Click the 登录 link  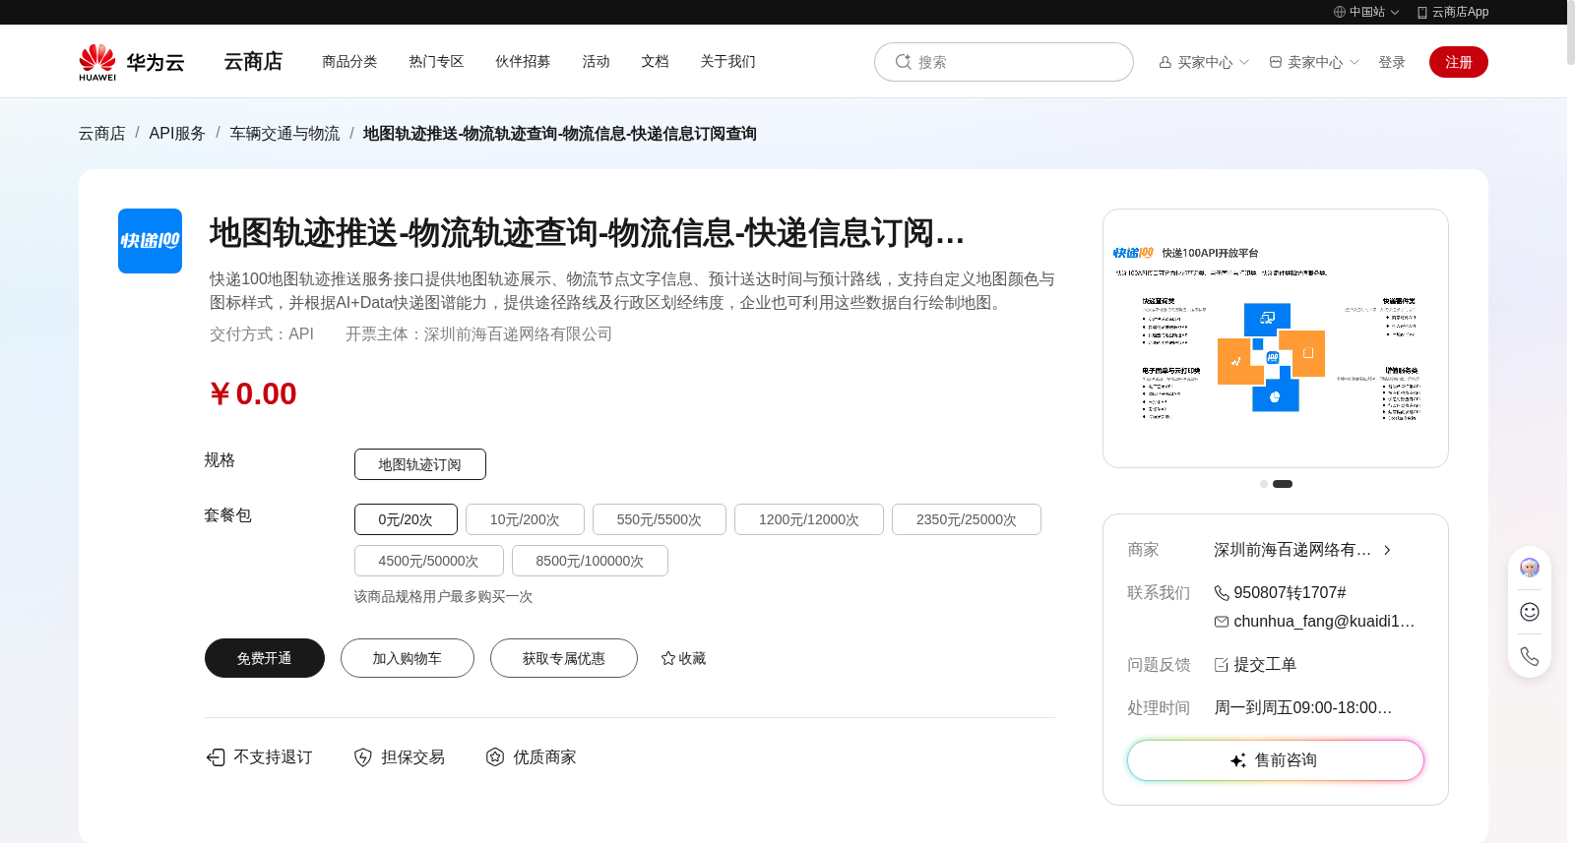[1392, 62]
